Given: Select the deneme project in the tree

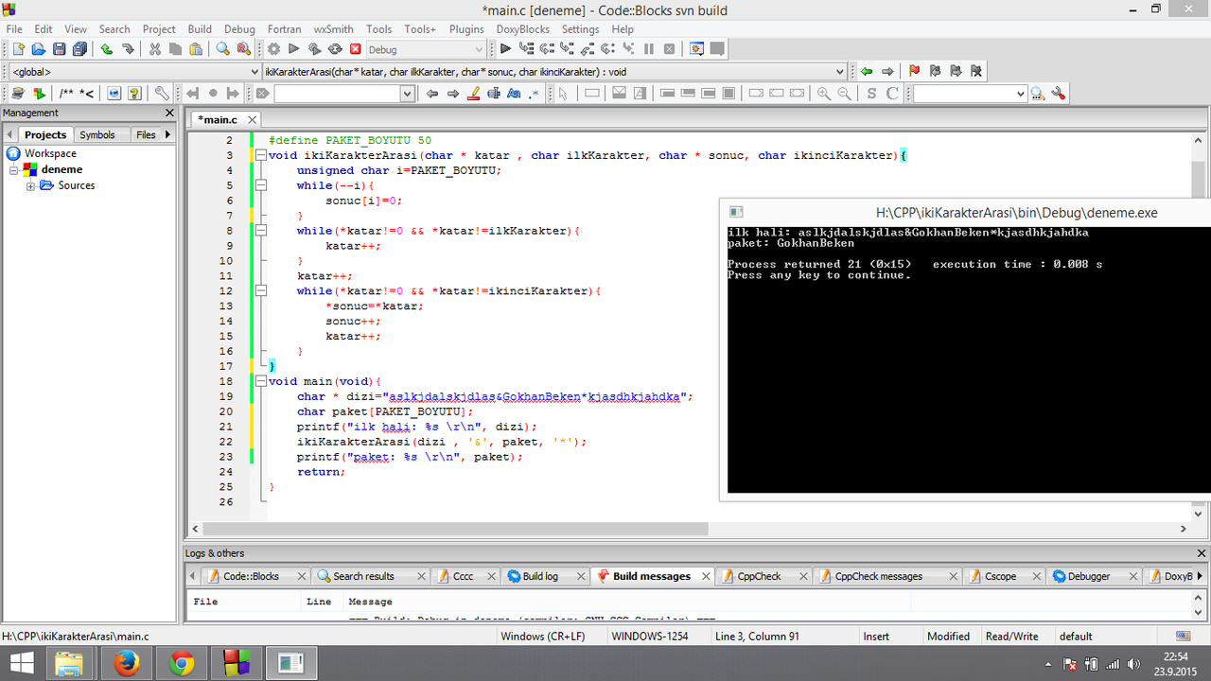Looking at the screenshot, I should 61,169.
